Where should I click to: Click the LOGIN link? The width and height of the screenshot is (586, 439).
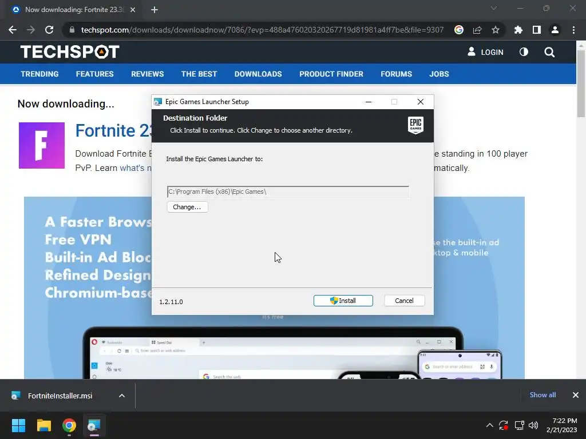pyautogui.click(x=485, y=52)
